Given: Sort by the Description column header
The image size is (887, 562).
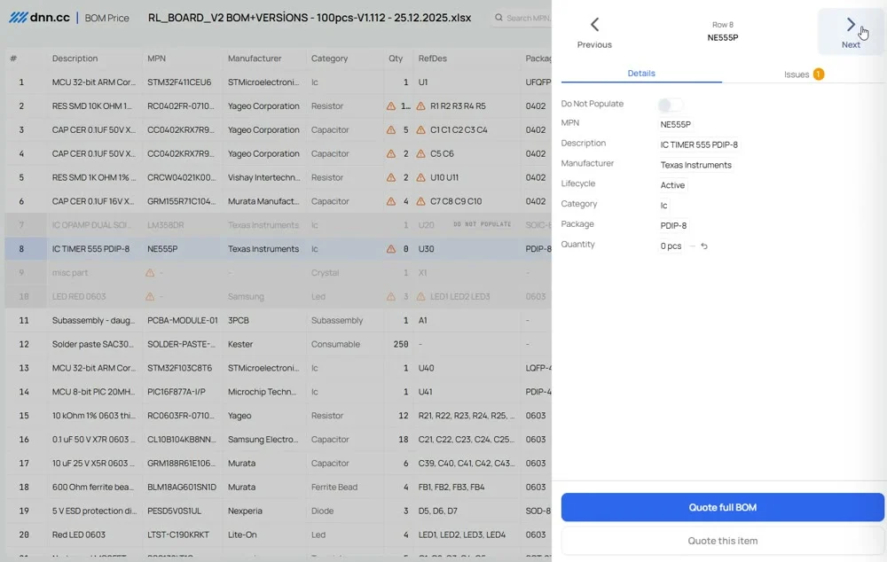Looking at the screenshot, I should pos(75,59).
